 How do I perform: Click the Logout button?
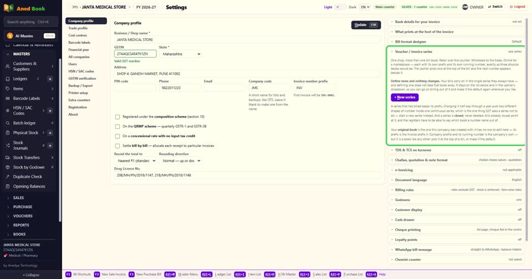click(x=518, y=7)
